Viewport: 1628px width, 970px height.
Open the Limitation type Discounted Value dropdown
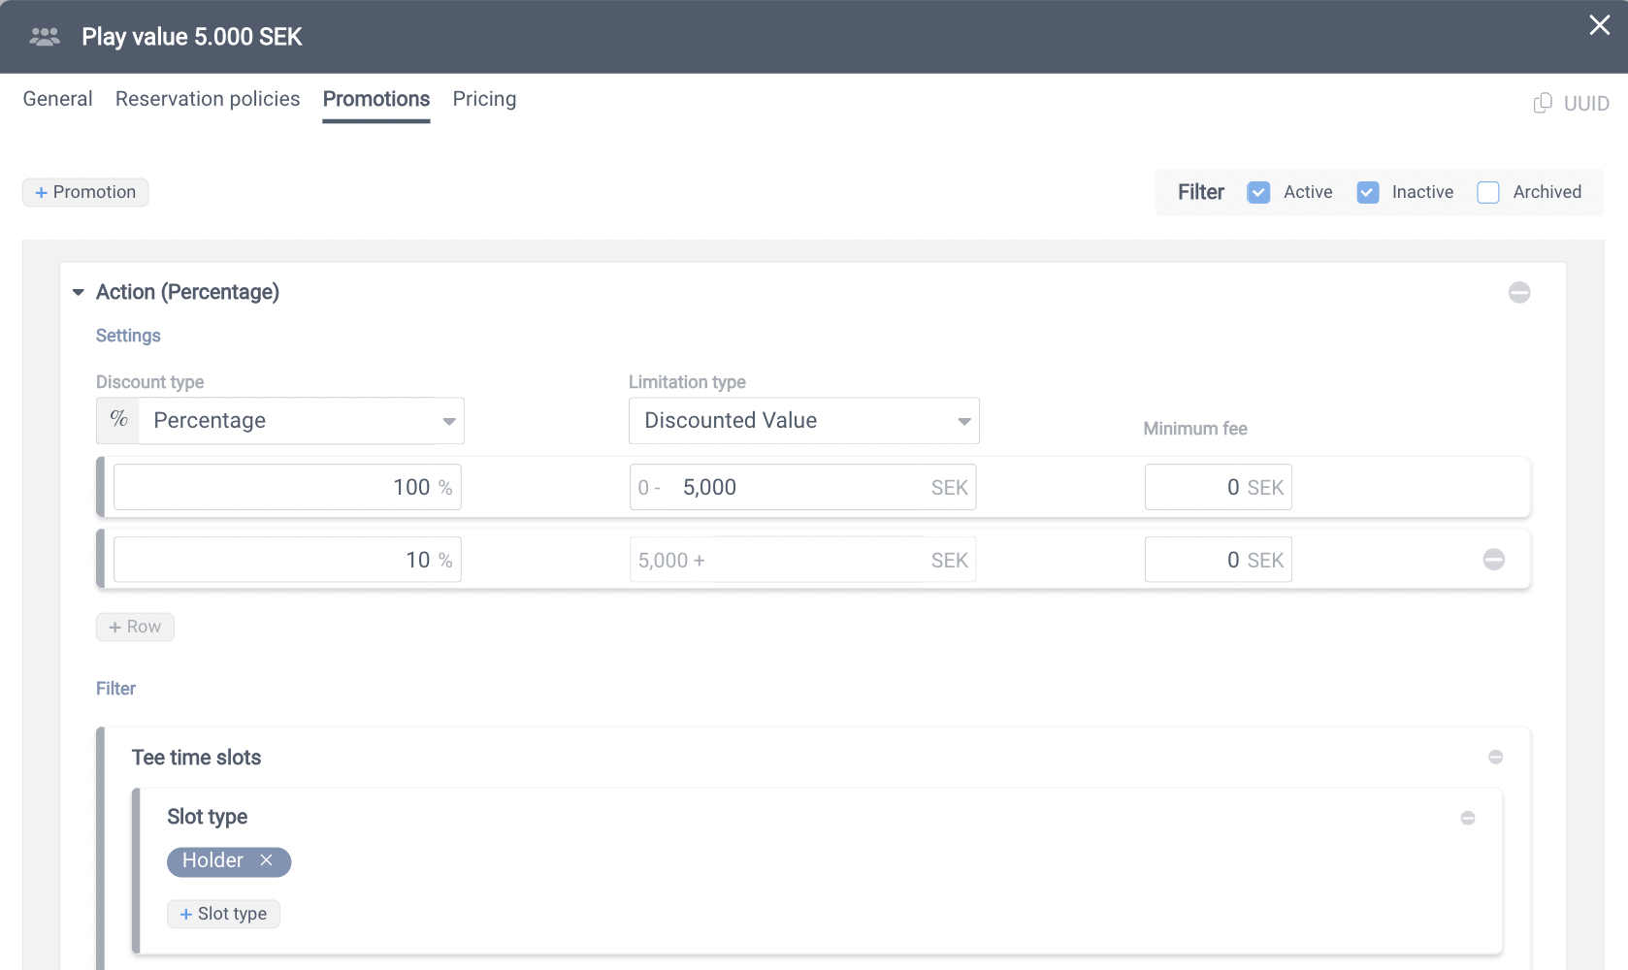coord(803,420)
